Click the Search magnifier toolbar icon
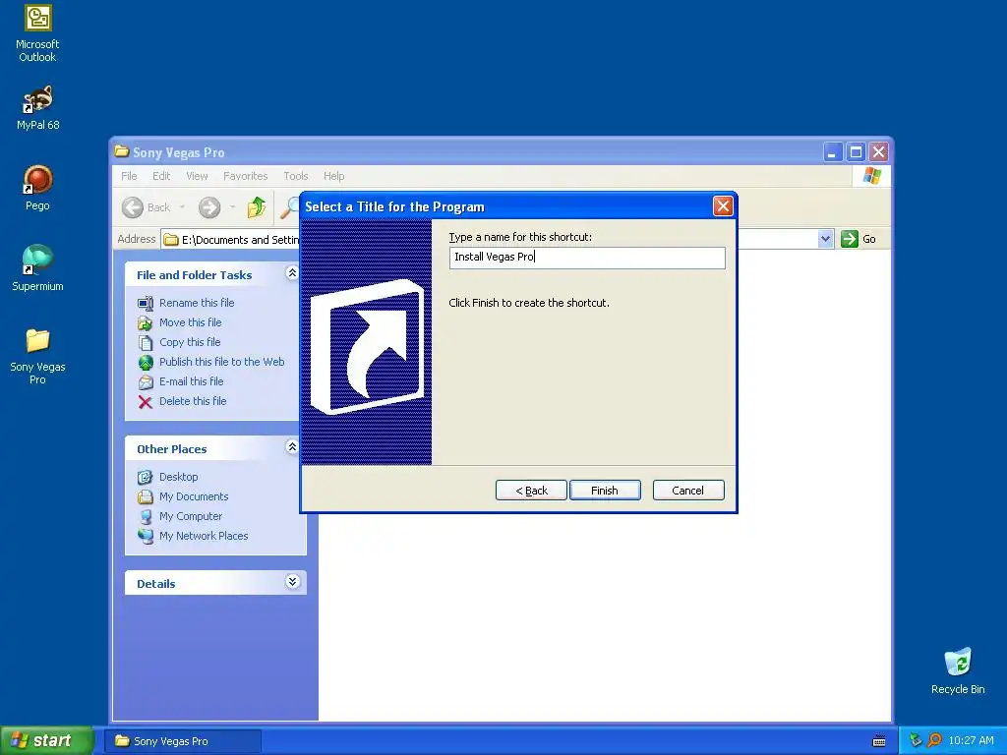This screenshot has height=755, width=1007. [x=290, y=207]
